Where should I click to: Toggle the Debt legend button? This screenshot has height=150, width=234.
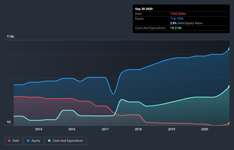pos(13,141)
